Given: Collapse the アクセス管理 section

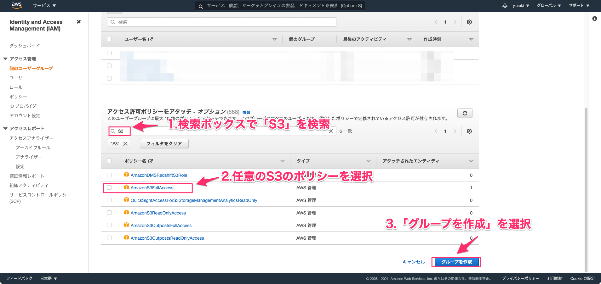Looking at the screenshot, I should click(x=5, y=59).
